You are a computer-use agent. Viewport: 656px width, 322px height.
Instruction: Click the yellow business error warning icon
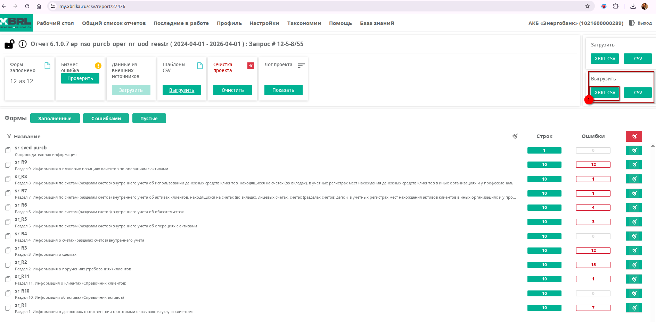98,66
